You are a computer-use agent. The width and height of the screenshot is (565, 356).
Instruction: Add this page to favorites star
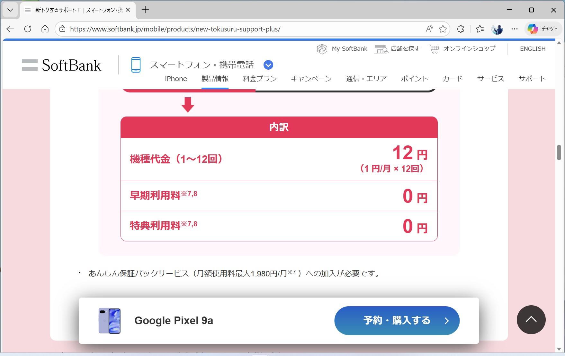[x=443, y=29]
